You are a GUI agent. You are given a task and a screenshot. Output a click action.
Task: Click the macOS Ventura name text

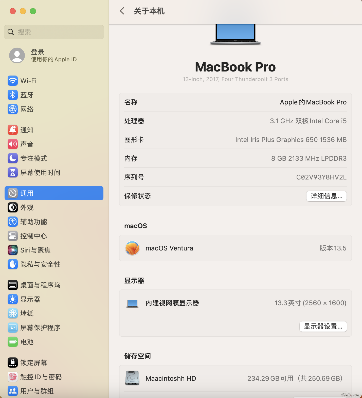coord(169,248)
